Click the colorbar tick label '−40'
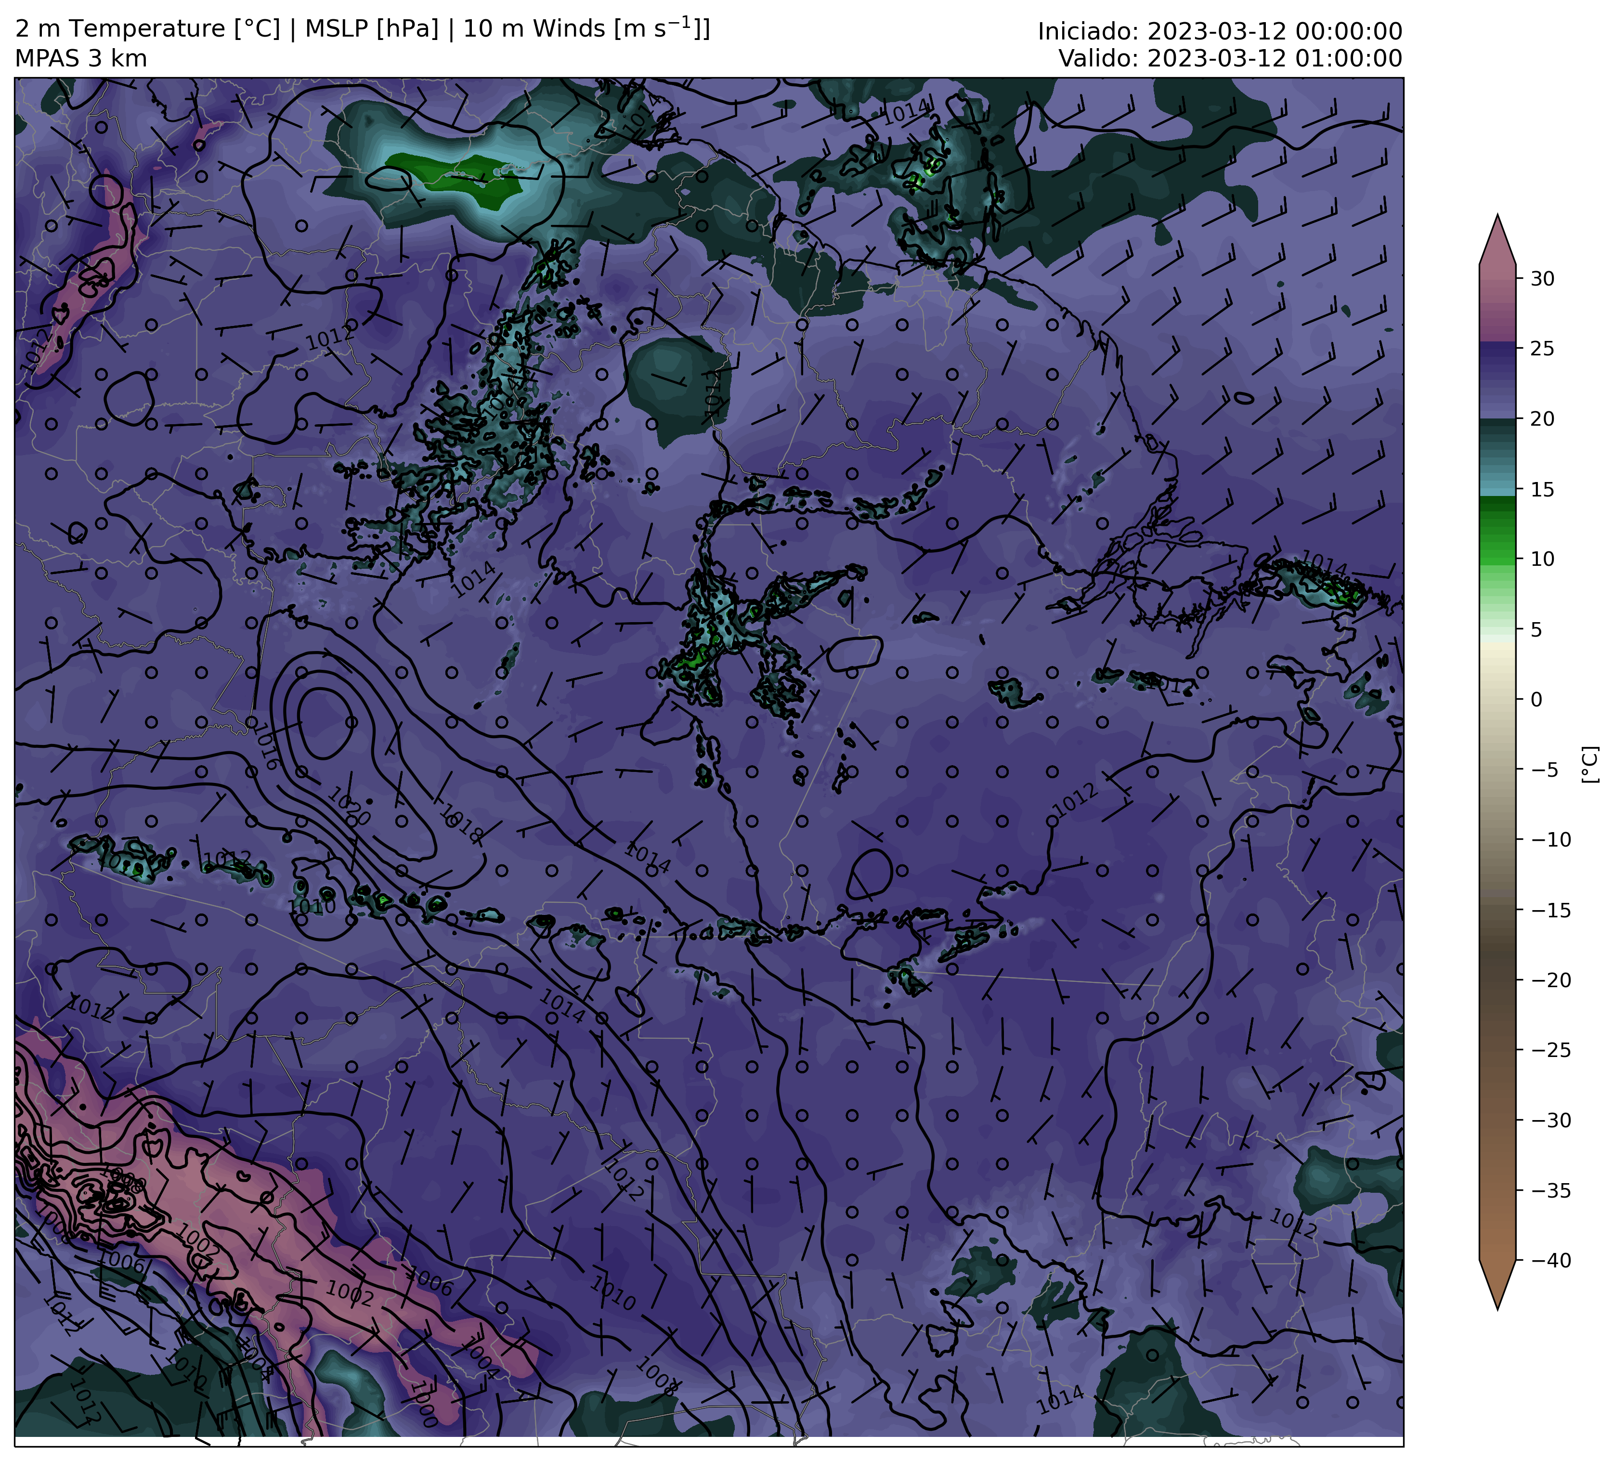This screenshot has height=1461, width=1614. point(1551,1261)
